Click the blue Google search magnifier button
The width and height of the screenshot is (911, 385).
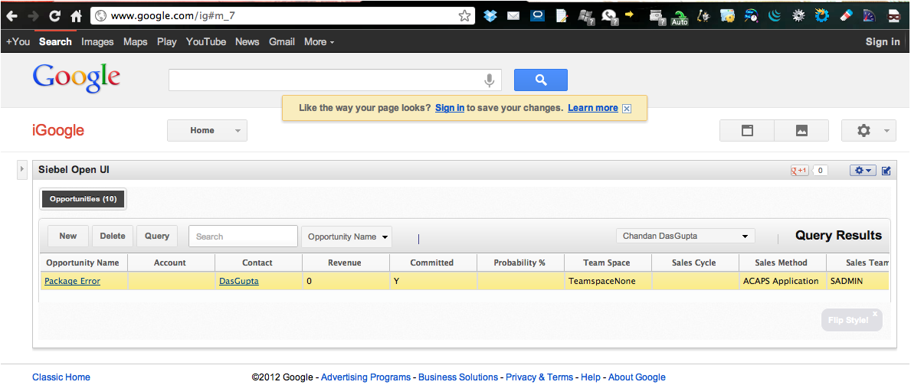tap(541, 80)
